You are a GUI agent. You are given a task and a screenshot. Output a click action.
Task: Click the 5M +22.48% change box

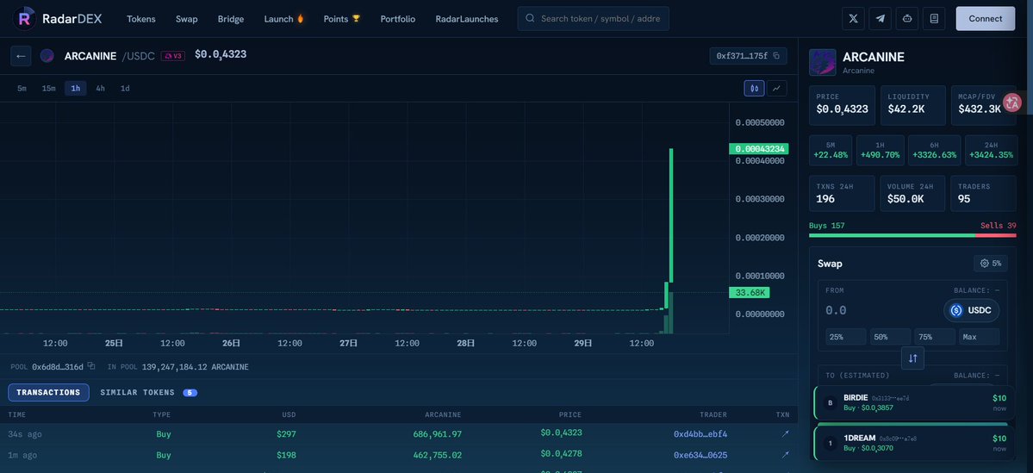[830, 150]
